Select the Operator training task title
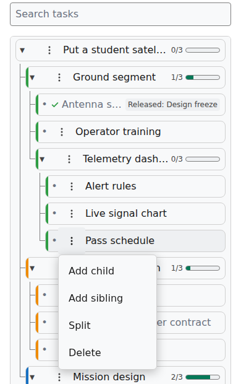Screen dimensions: 241x384 click(x=118, y=132)
